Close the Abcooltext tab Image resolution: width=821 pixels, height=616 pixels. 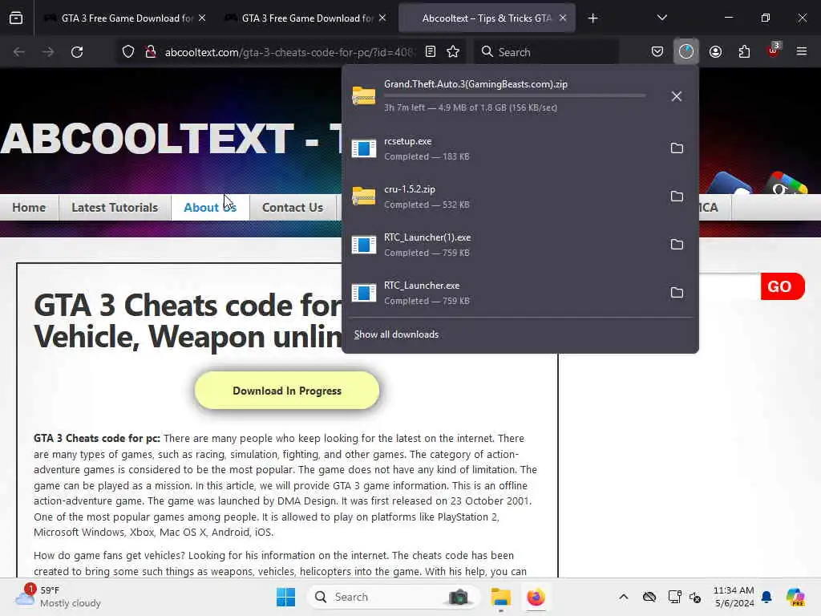pyautogui.click(x=562, y=18)
